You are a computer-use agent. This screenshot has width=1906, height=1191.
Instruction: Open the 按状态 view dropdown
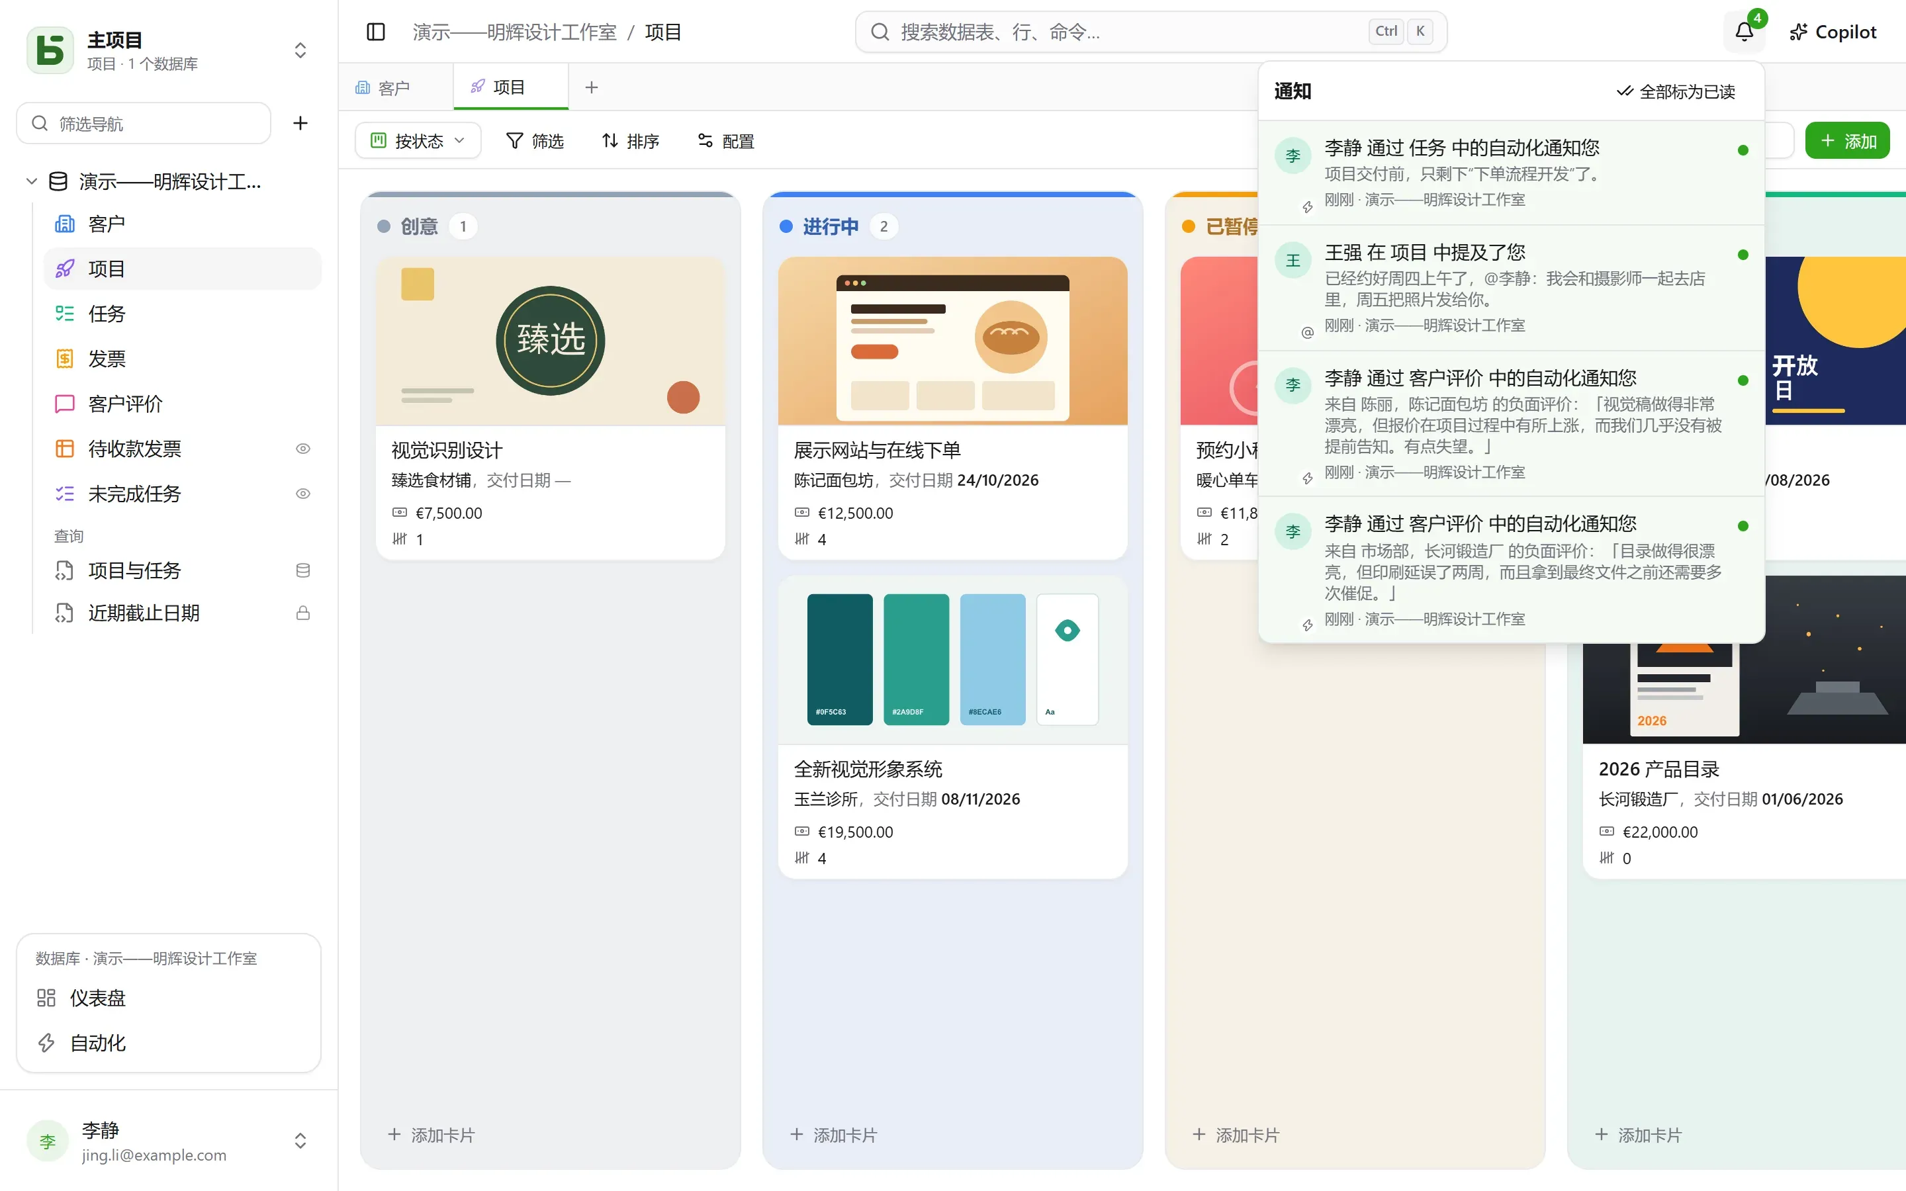point(418,141)
